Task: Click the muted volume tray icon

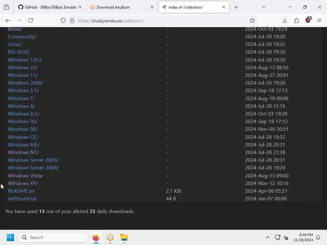Action: [x=286, y=237]
